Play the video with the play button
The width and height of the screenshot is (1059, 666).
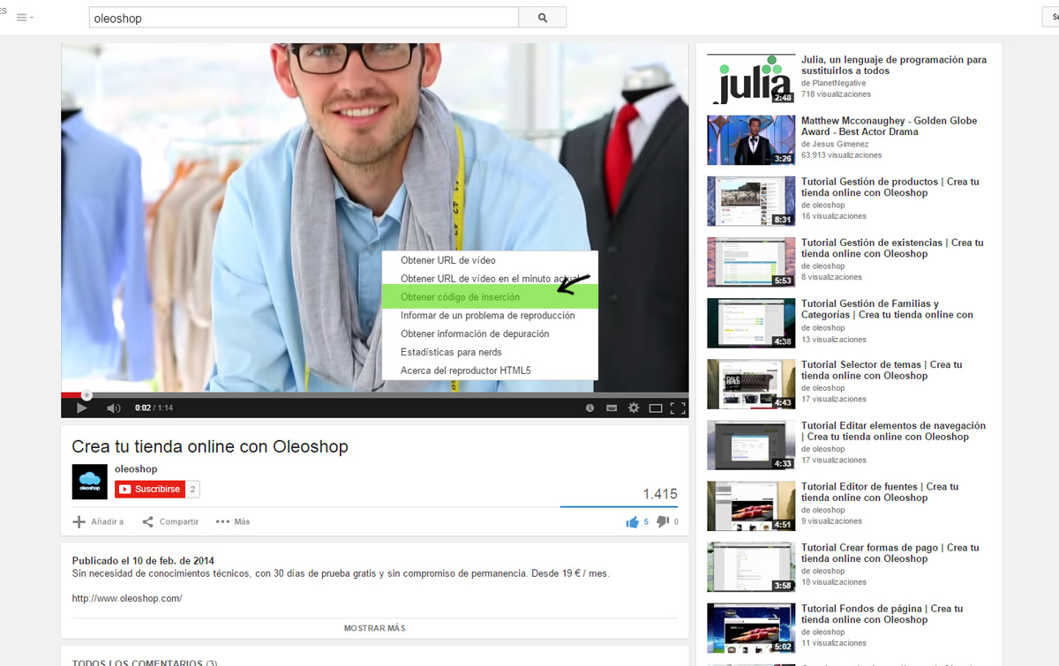pyautogui.click(x=82, y=408)
